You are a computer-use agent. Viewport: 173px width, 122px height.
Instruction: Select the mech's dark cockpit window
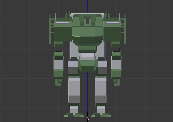(x=87, y=21)
